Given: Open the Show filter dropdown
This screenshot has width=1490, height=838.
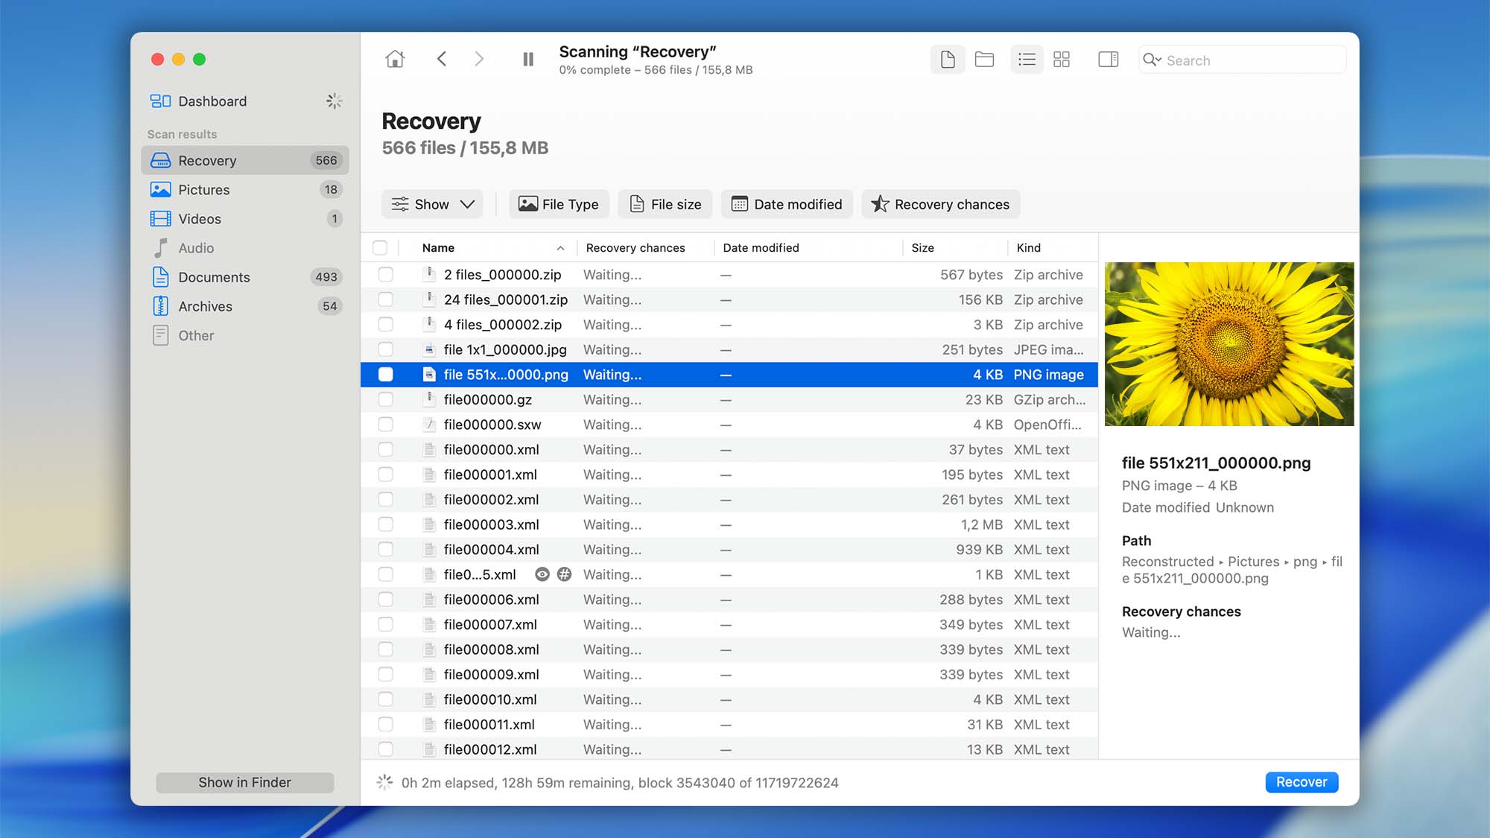Looking at the screenshot, I should click(432, 204).
